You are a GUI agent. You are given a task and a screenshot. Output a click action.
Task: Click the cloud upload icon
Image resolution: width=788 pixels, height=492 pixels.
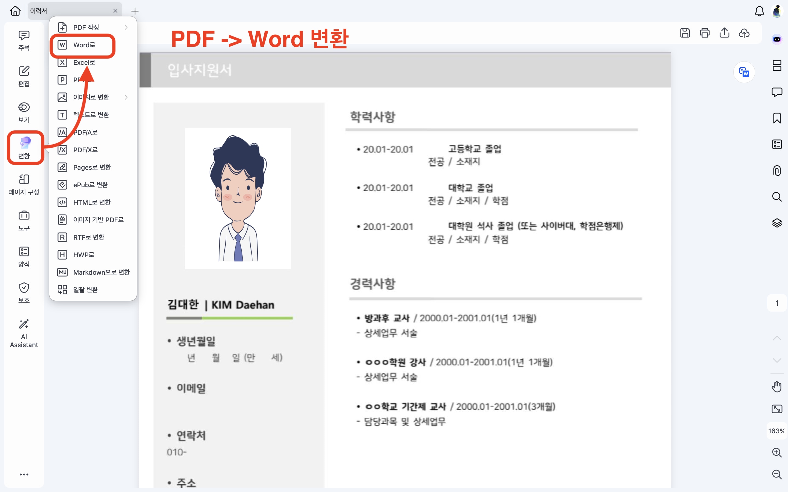pos(744,33)
